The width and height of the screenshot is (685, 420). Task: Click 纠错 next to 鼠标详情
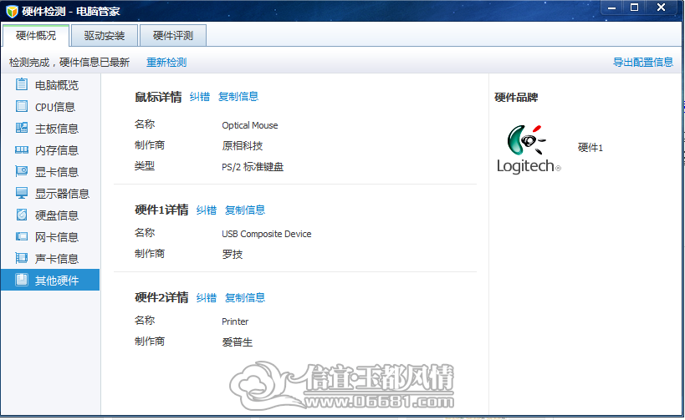(200, 96)
